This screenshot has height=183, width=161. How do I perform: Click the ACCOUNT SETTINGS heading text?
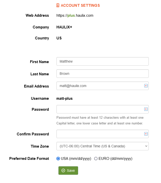(80, 5)
